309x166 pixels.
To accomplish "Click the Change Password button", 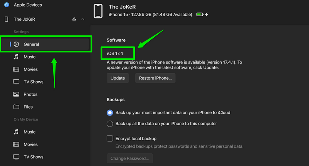I will click(130, 159).
